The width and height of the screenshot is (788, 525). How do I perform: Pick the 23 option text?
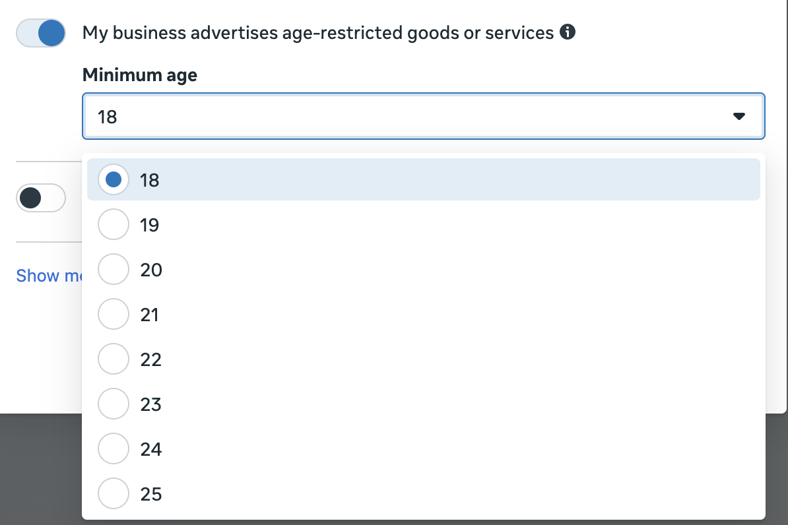[150, 404]
